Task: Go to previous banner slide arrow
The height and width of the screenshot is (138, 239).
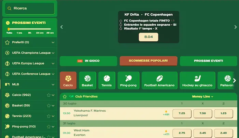Action: tap(61, 27)
